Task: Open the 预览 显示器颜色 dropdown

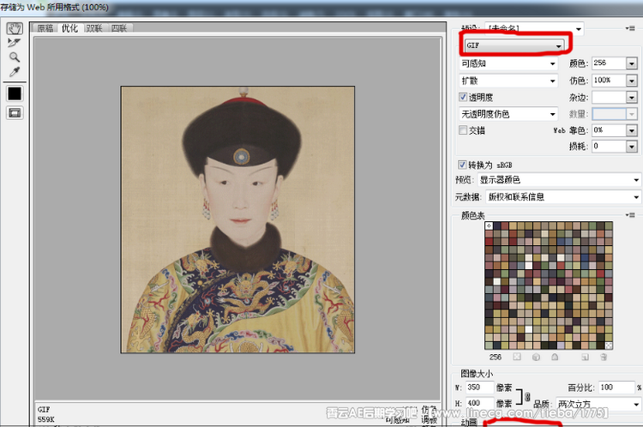Action: [559, 180]
